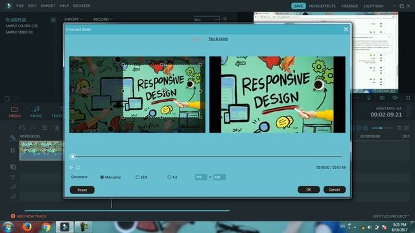415x233 pixels.
Task: Click the timeline zoom in plus icon
Action: (366, 128)
